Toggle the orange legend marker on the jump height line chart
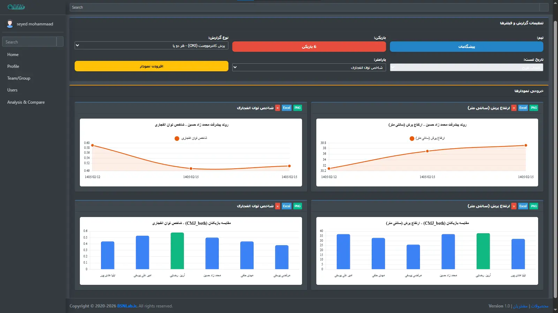This screenshot has height=313, width=558. [x=412, y=138]
